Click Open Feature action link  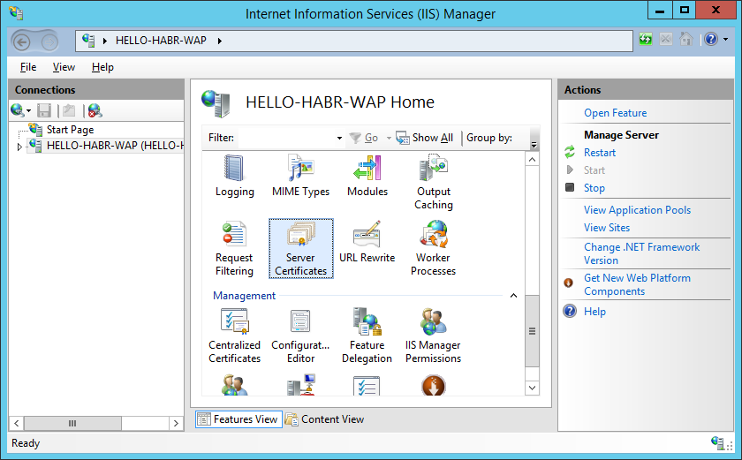pos(615,113)
